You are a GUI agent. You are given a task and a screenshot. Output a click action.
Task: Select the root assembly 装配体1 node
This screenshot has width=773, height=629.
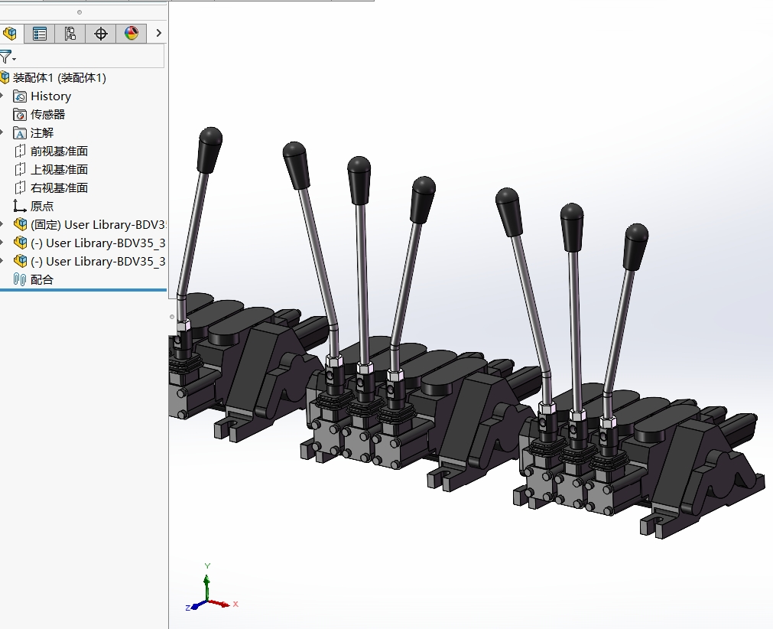(59, 78)
